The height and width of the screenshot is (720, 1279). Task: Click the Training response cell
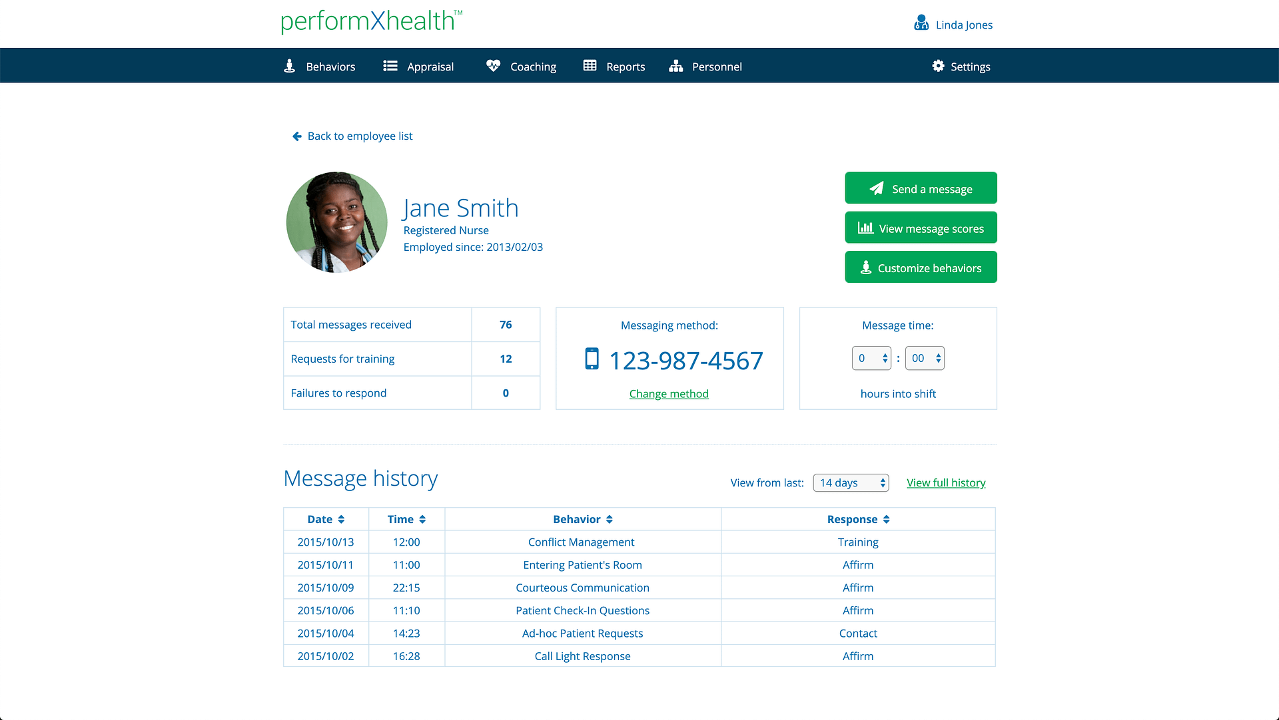coord(858,542)
